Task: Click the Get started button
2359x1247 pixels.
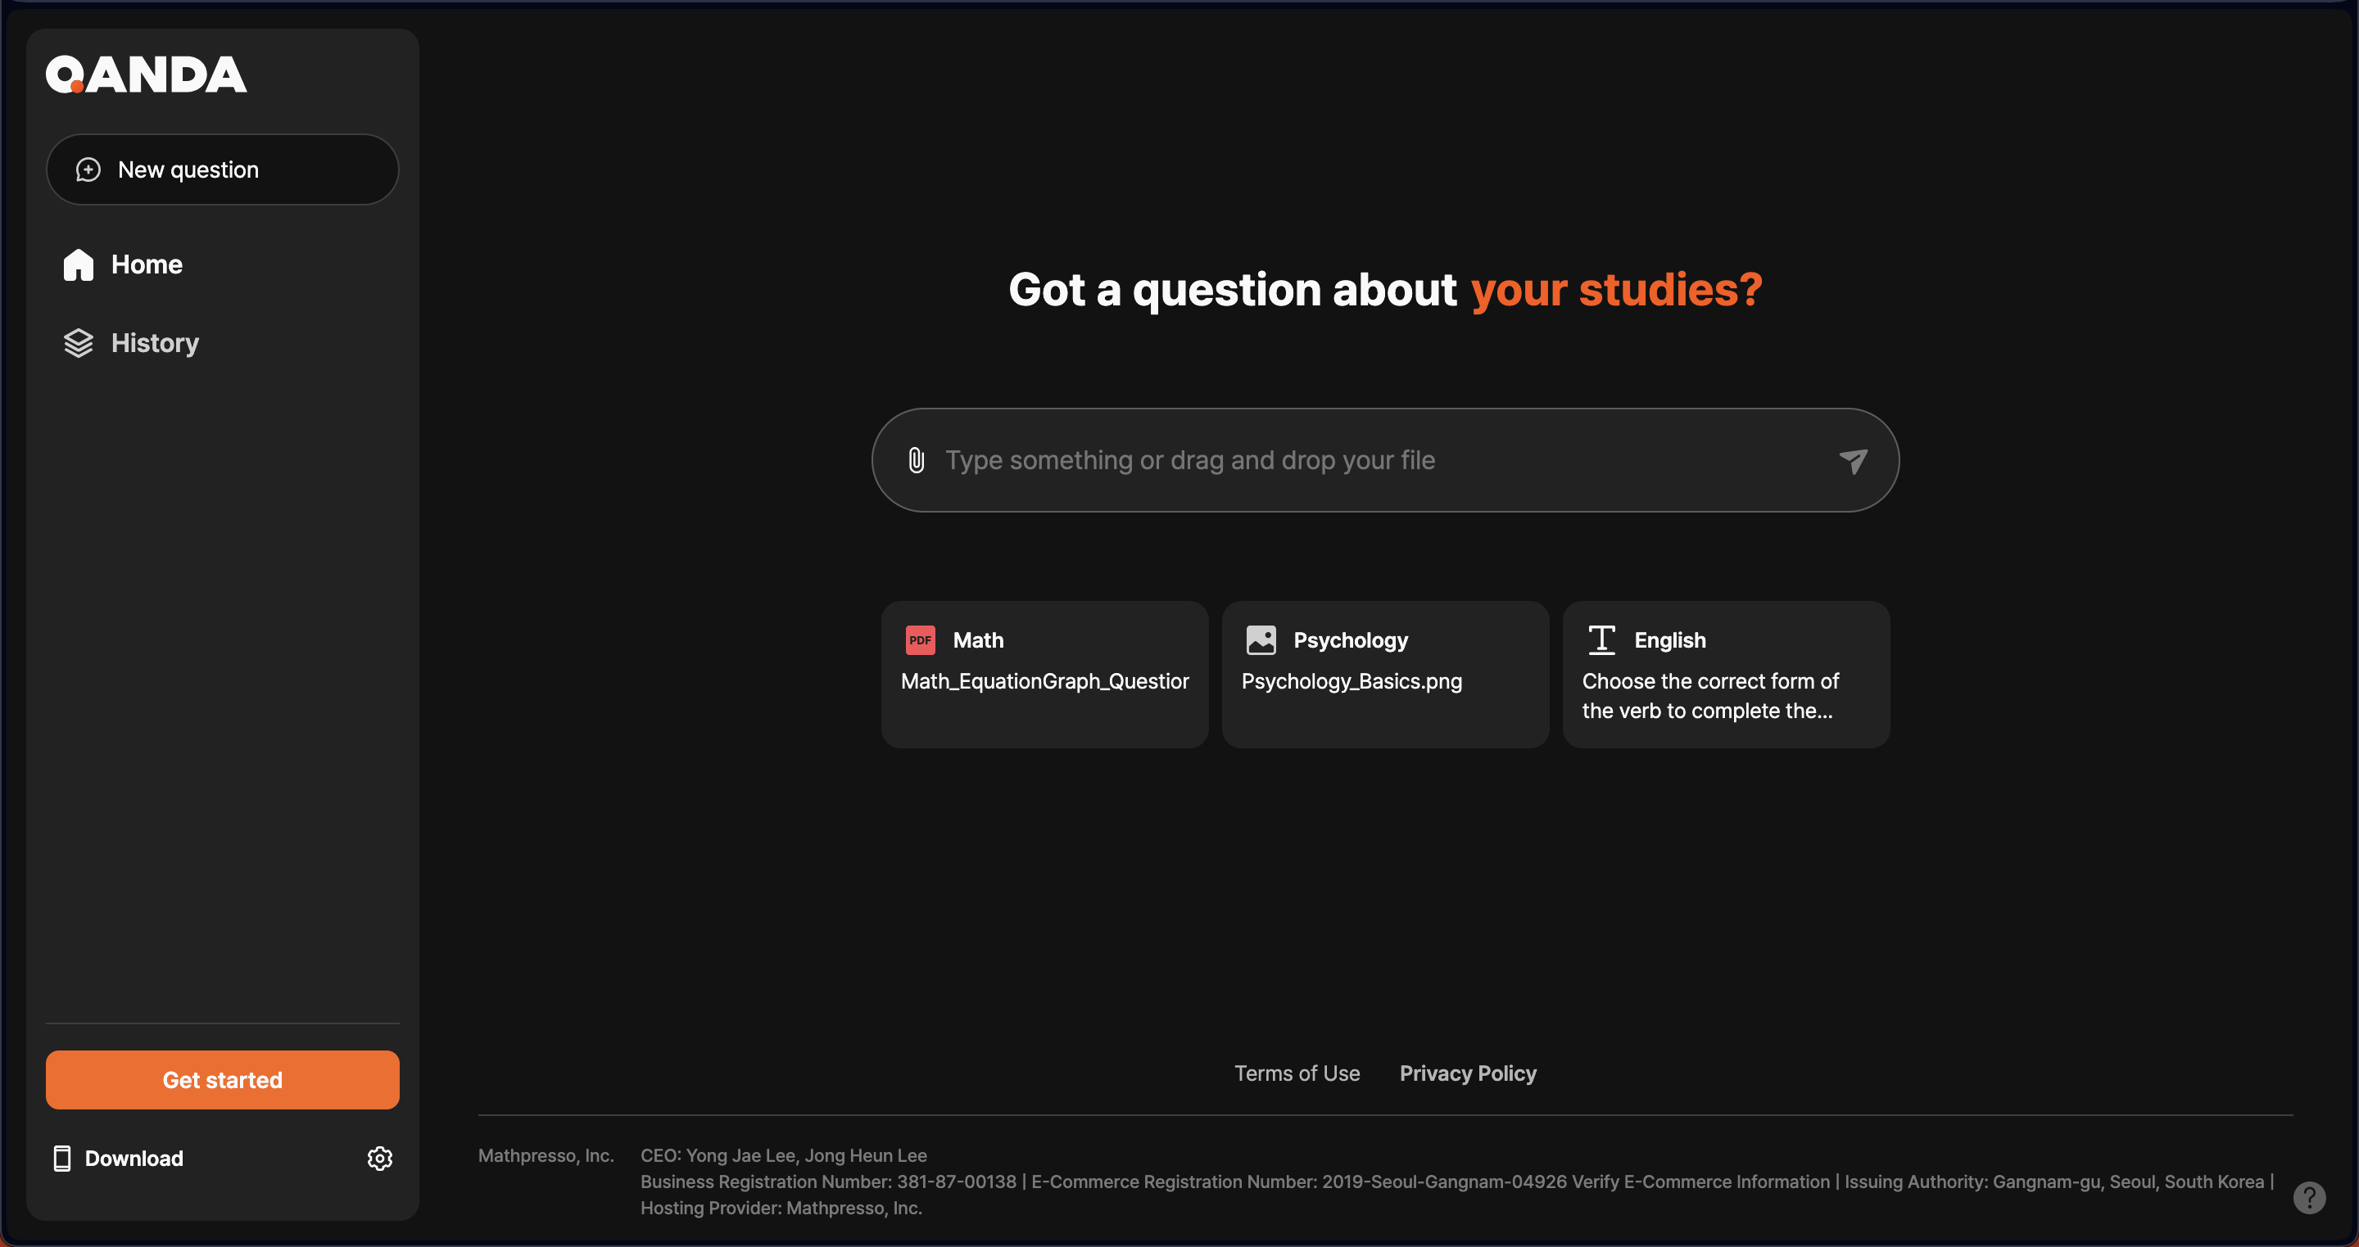Action: tap(223, 1079)
